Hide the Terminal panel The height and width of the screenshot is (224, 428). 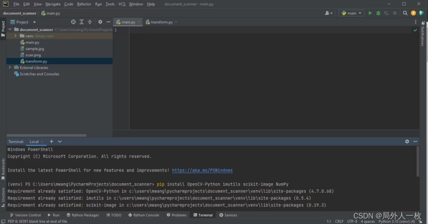[415, 142]
